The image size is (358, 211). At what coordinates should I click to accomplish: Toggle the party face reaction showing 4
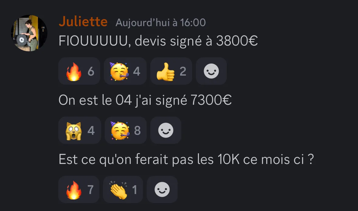point(125,71)
